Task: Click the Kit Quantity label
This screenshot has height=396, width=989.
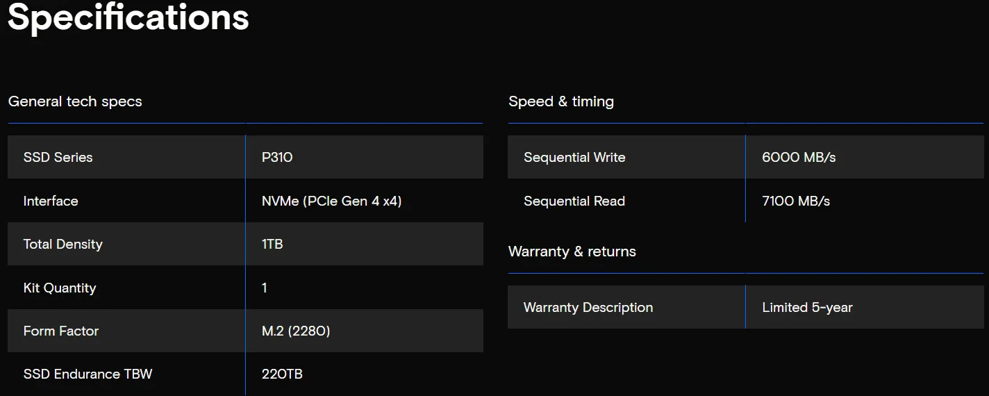Action: point(60,288)
